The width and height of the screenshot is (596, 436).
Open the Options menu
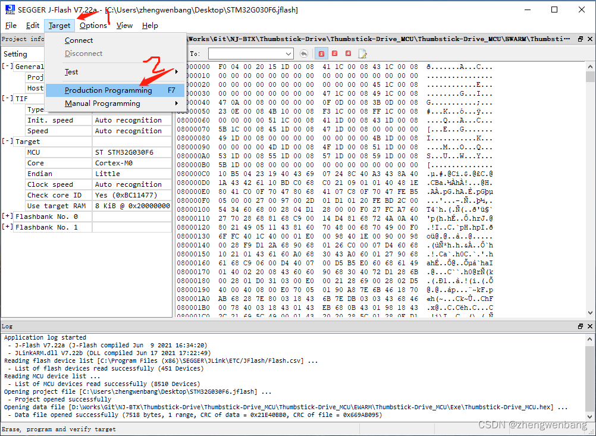93,26
